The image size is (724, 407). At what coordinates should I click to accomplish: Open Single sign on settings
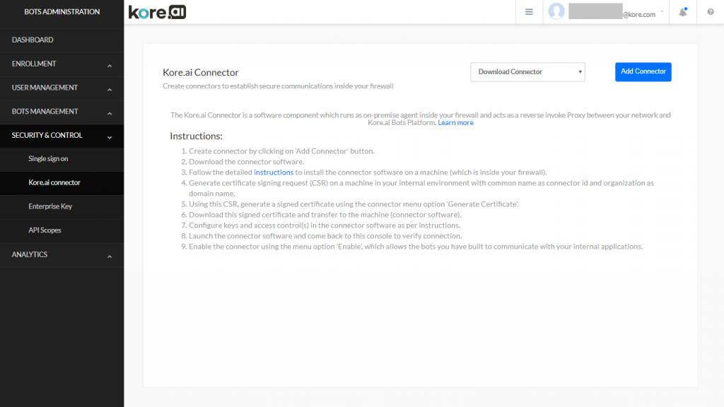[49, 159]
